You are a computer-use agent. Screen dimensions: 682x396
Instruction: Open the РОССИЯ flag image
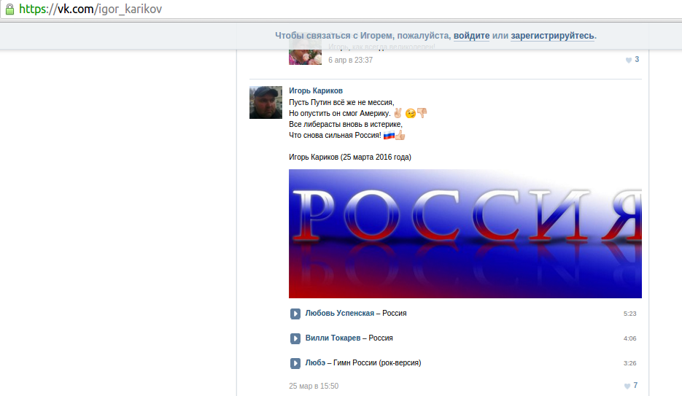pos(465,233)
